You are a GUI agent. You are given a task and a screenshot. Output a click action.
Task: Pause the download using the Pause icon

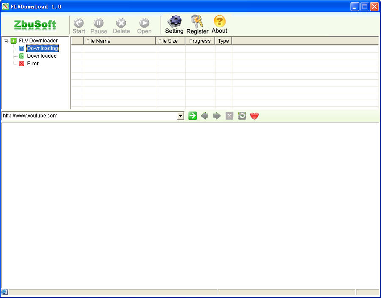coord(99,23)
